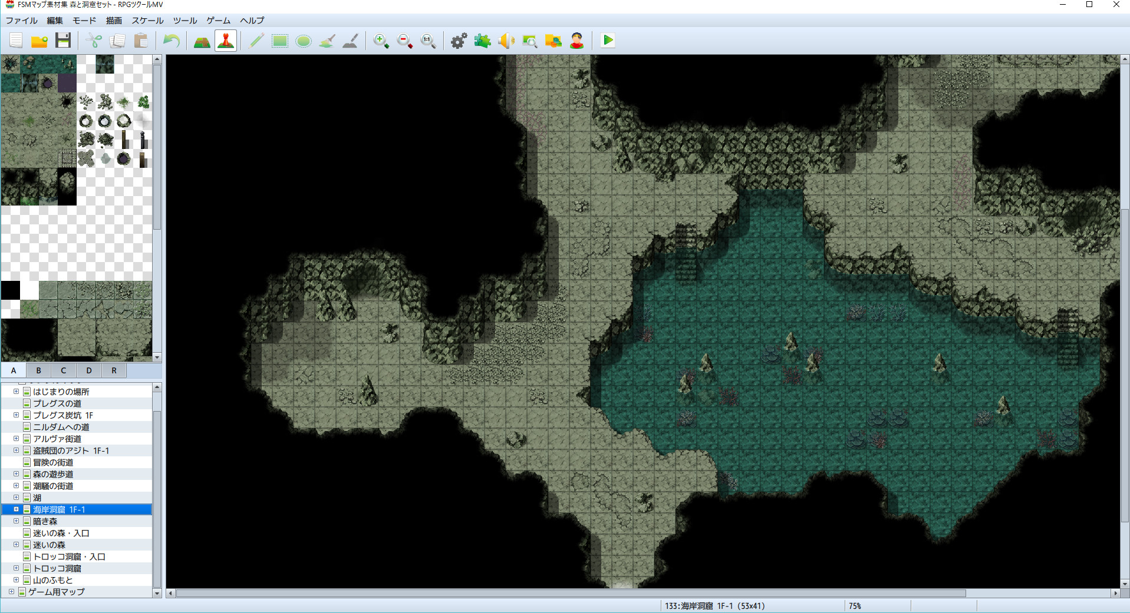Open the Event Searcher icon
The width and height of the screenshot is (1130, 613).
[530, 41]
